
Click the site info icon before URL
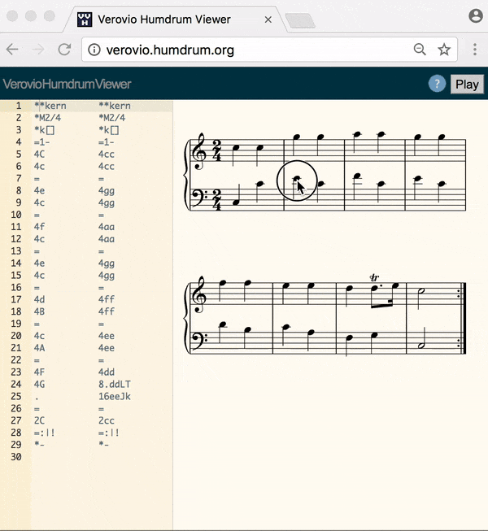[94, 50]
